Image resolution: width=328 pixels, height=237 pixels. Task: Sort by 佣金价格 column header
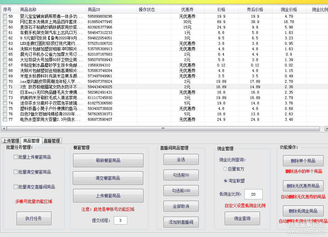pyautogui.click(x=289, y=9)
